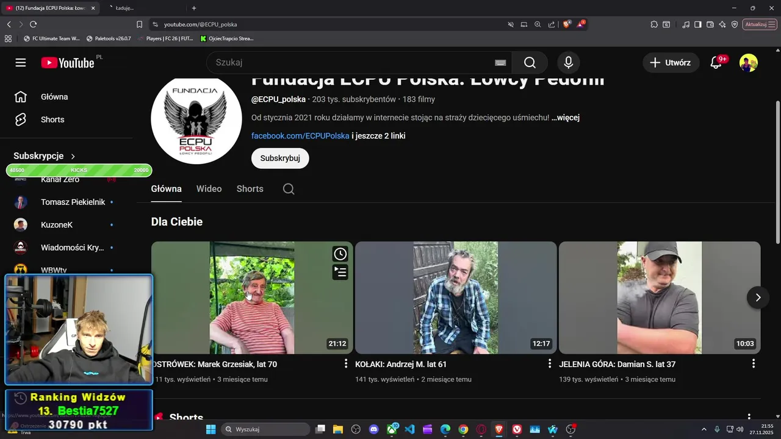Open the extensions puzzle icon
Image resolution: width=781 pixels, height=439 pixels.
click(x=654, y=24)
